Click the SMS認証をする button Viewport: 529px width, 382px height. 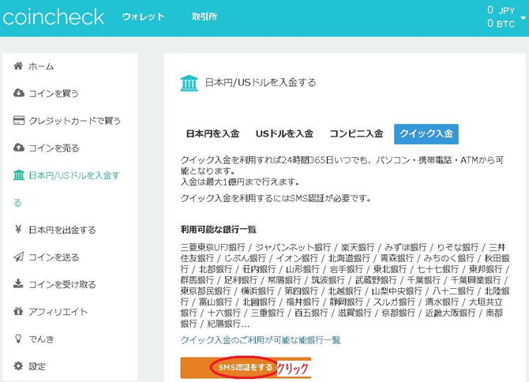(x=246, y=368)
